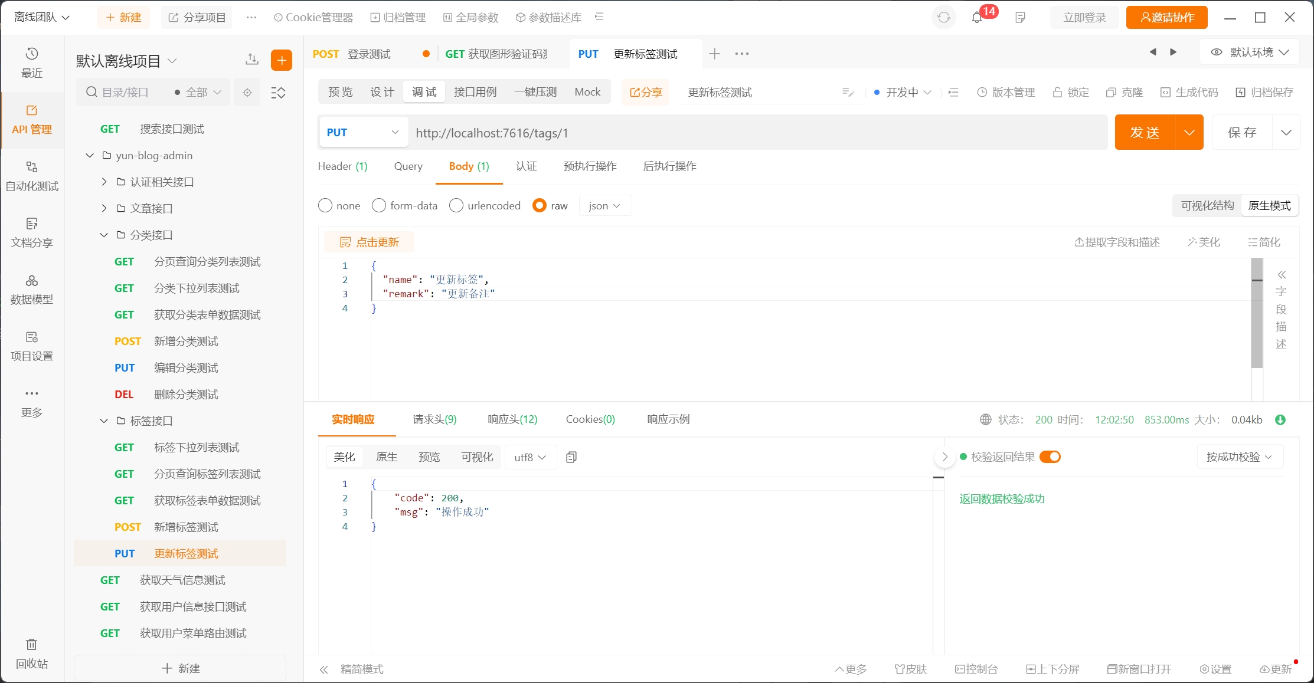Click the request body vertical scrollbar
Viewport: 1314px width, 683px height.
pos(1257,313)
